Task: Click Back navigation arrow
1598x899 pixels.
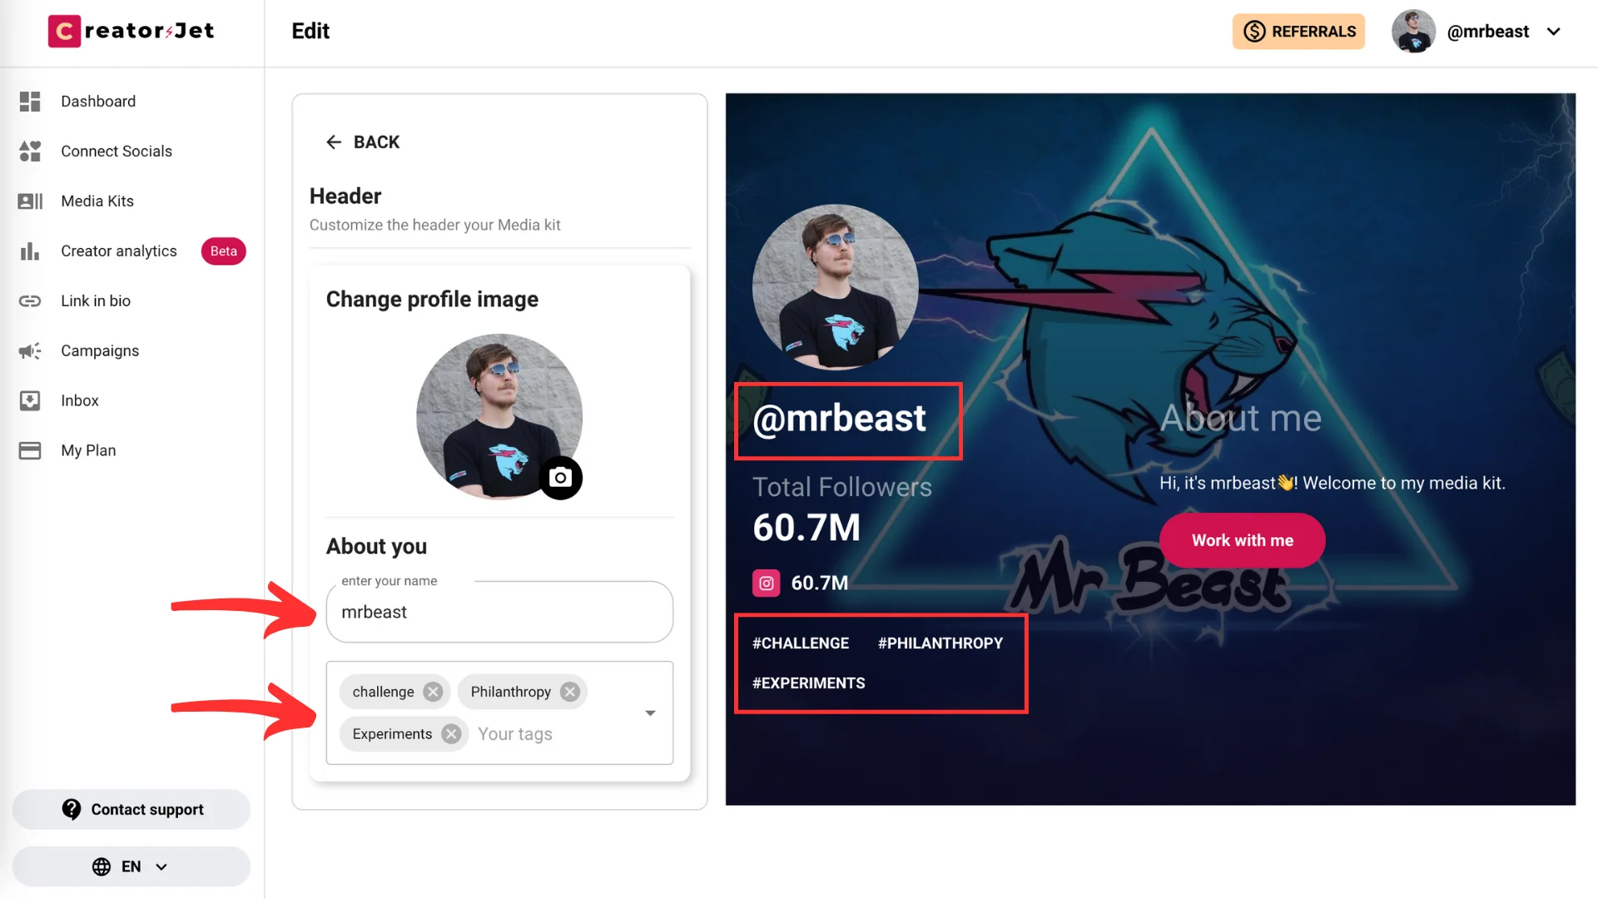Action: click(333, 142)
